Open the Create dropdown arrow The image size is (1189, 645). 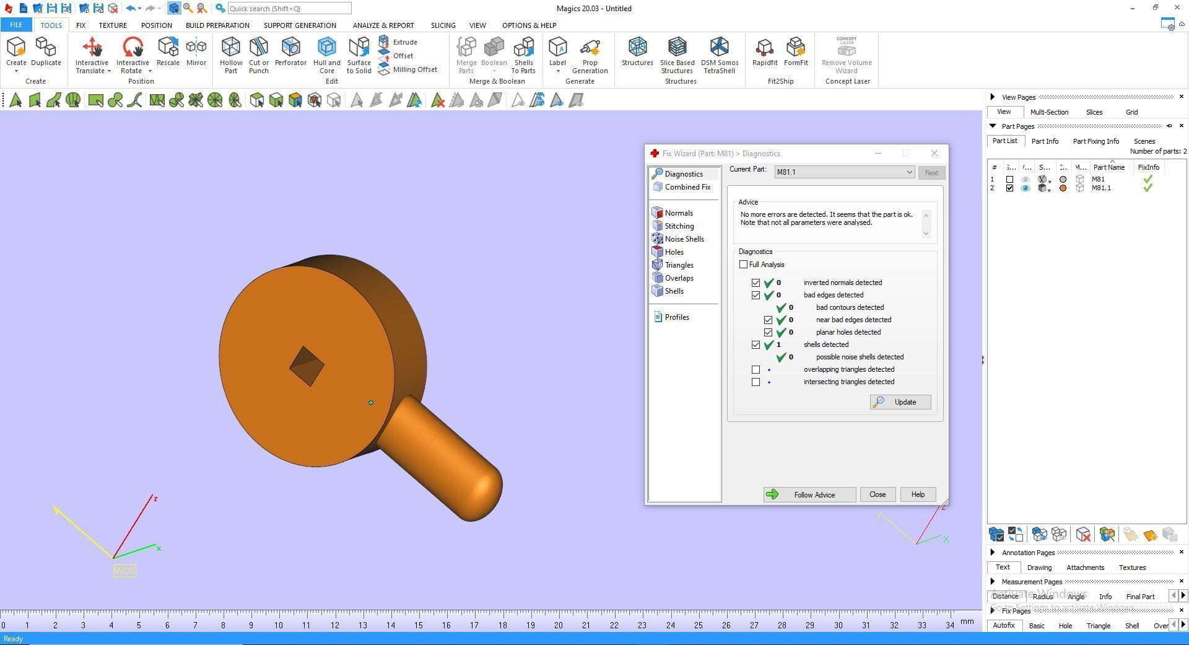(x=16, y=71)
